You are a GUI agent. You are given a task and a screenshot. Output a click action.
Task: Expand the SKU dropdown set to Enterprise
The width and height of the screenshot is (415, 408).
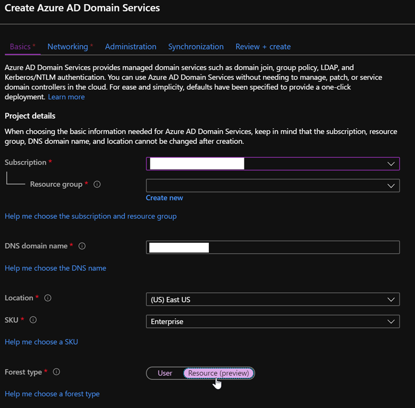(x=272, y=321)
